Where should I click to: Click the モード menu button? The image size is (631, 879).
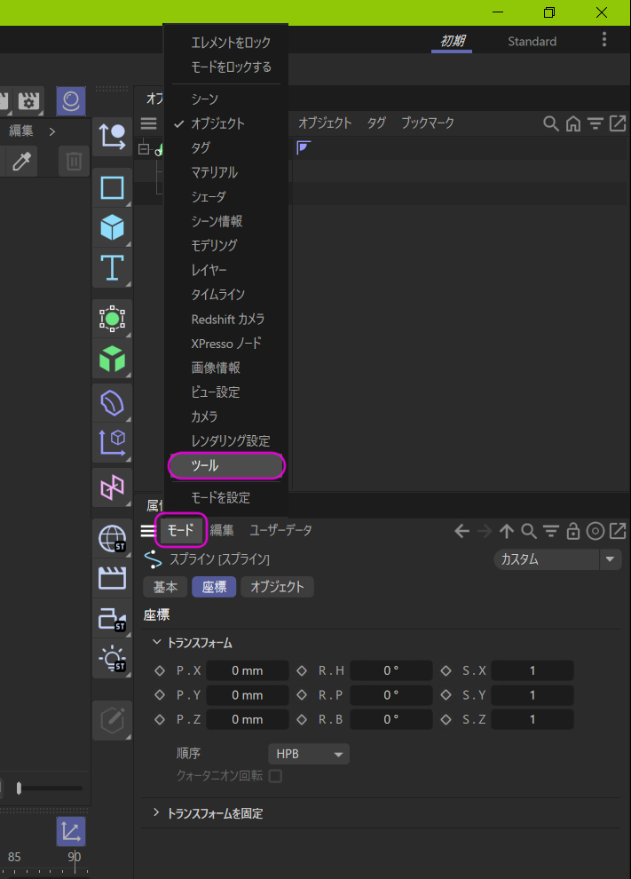point(181,530)
